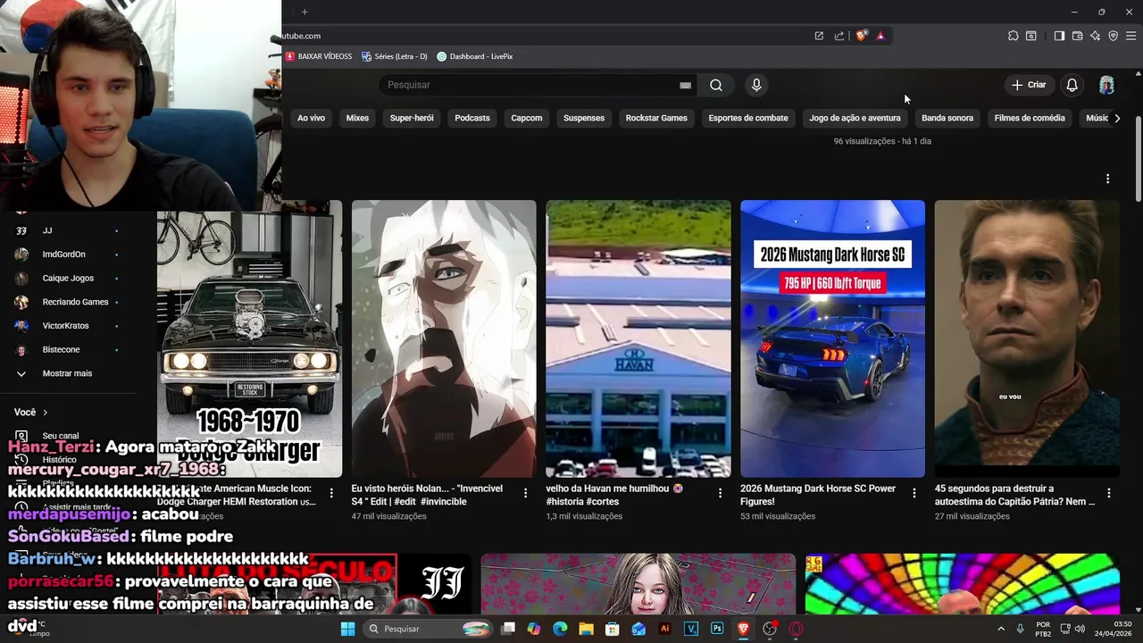Open the extensions puzzle icon
The width and height of the screenshot is (1143, 643).
pyautogui.click(x=1013, y=36)
